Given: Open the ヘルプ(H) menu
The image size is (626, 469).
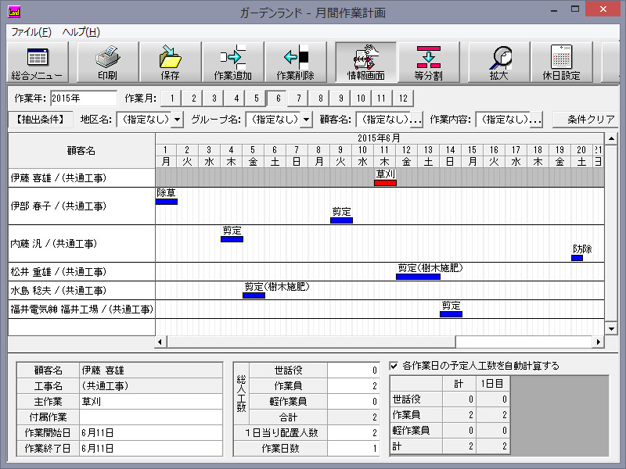Looking at the screenshot, I should click(x=81, y=32).
